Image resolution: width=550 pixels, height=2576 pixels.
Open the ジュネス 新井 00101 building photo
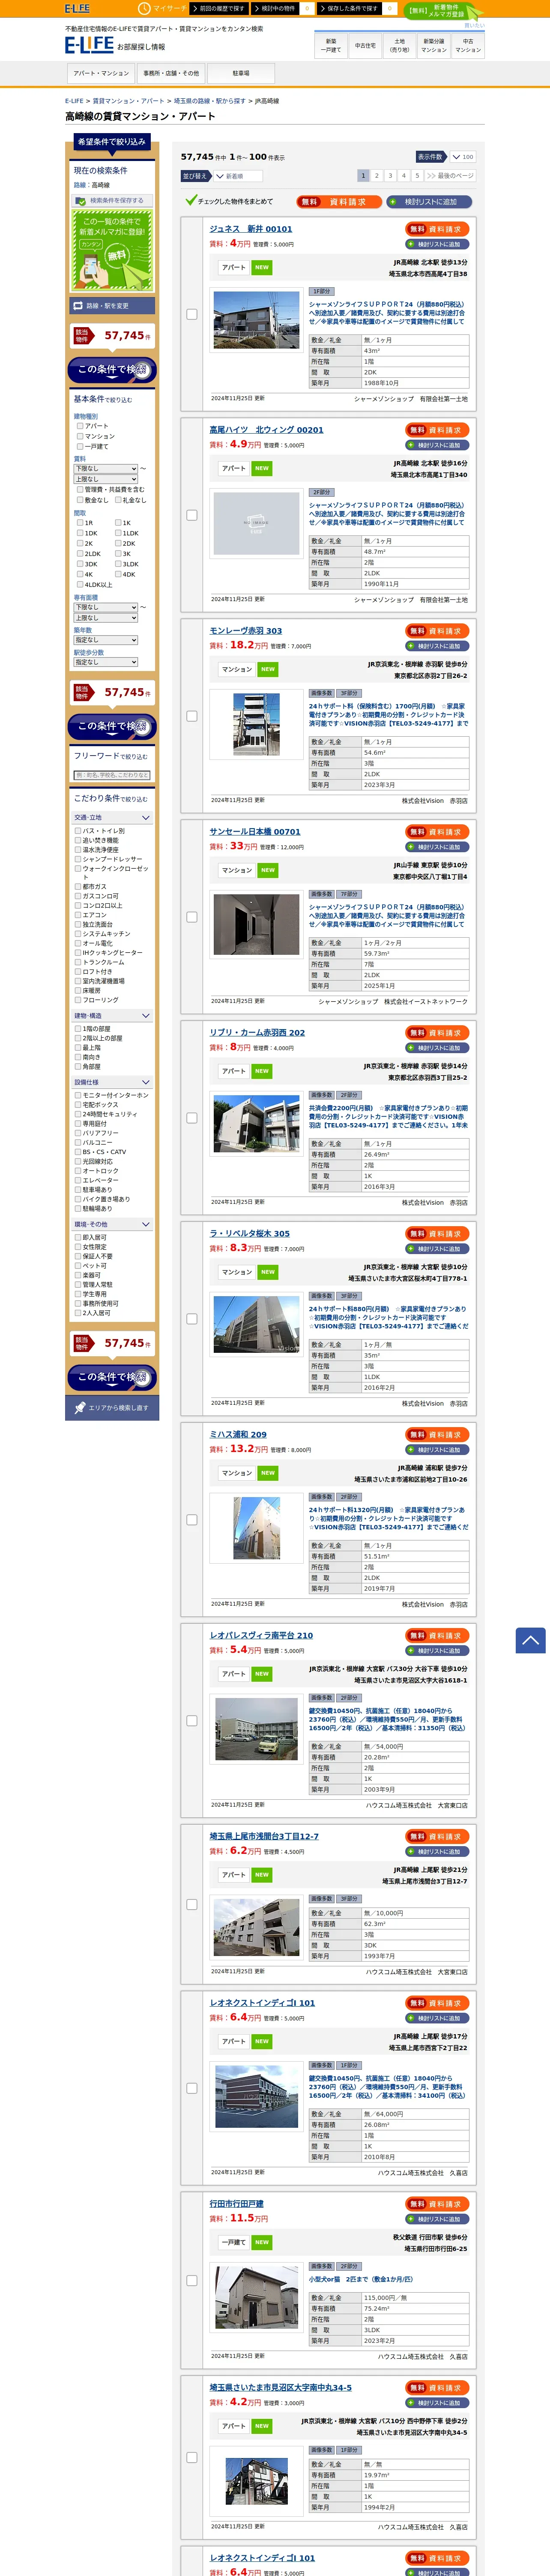point(257,320)
